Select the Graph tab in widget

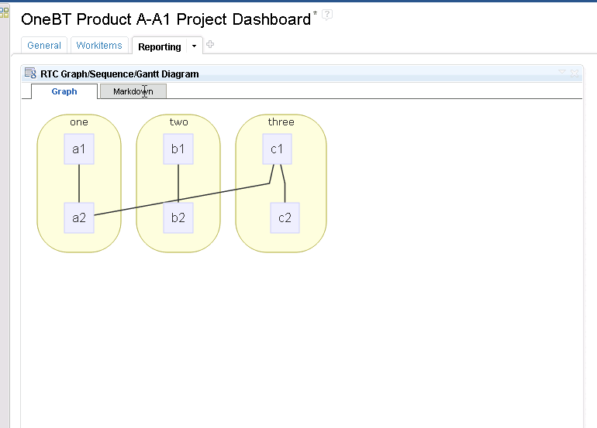tap(64, 91)
